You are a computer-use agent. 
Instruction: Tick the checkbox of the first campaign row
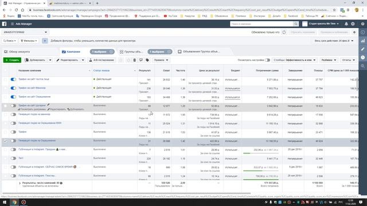[5, 80]
